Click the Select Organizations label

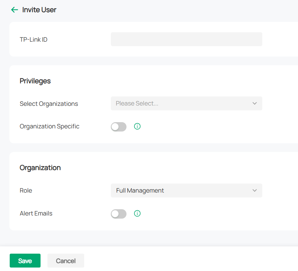[x=49, y=103]
